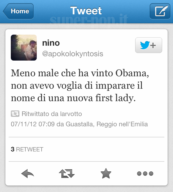
Task: Follow nino with the bird-plus button
Action: tap(149, 45)
